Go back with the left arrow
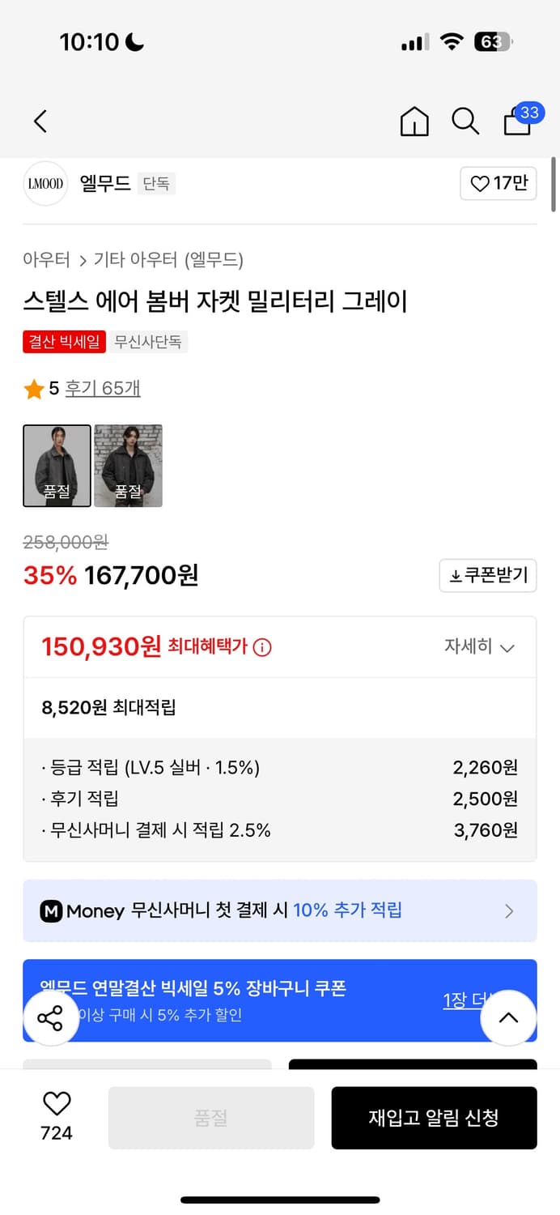Viewport: 560px width, 1215px height. [40, 121]
